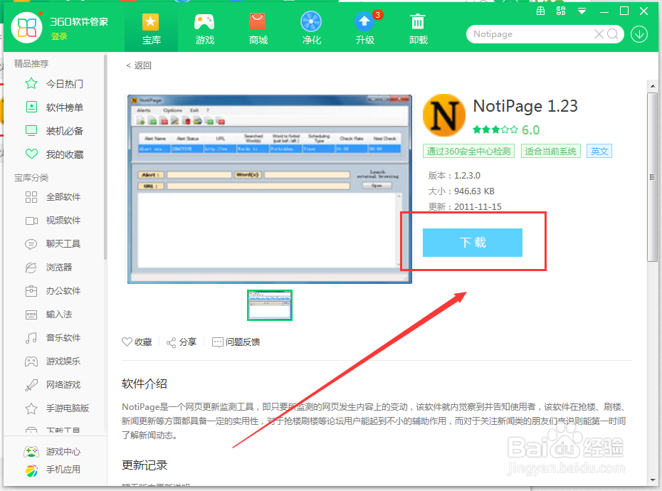The width and height of the screenshot is (662, 491).
Task: Click the NotiPage 1.23 title
Action: pos(525,106)
